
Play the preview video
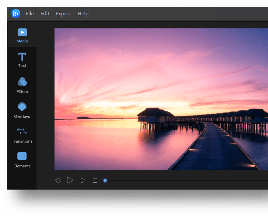[x=70, y=180]
